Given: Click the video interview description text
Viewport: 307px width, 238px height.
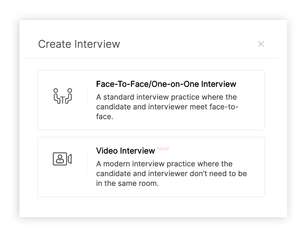Looking at the screenshot, I should [x=171, y=173].
